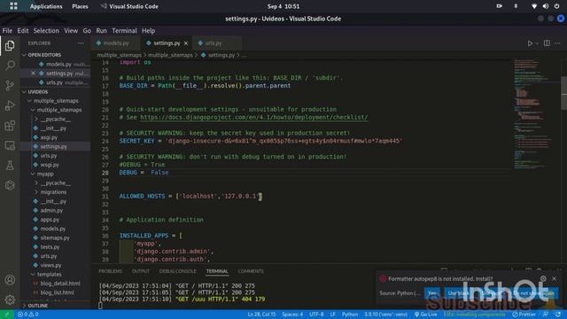Screen dimensions: 567x319
Task: Click the editor vertical scrollbar thumb
Action: [563, 92]
